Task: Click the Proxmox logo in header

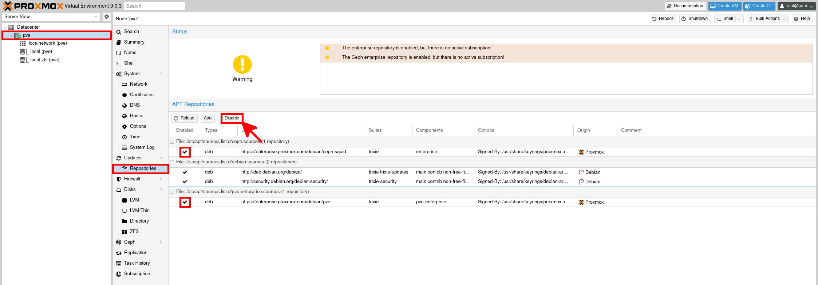Action: tap(33, 6)
